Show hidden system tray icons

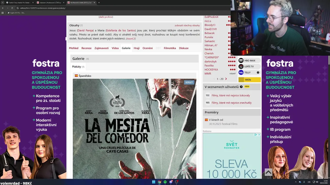click(x=296, y=182)
